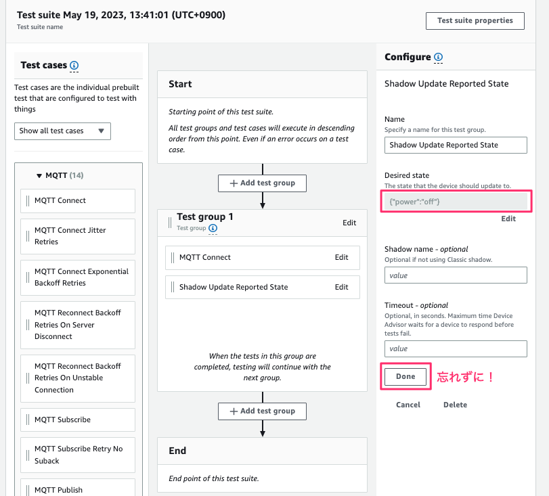
Task: Click the Shadow name optional input field
Action: click(456, 275)
